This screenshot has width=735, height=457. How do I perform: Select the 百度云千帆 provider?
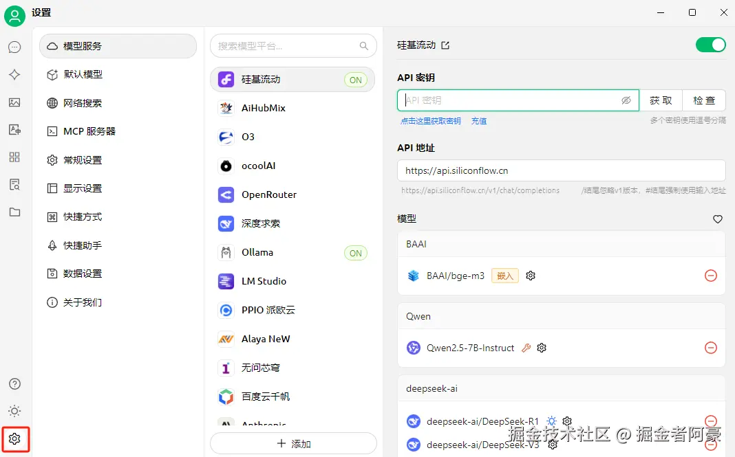point(292,397)
